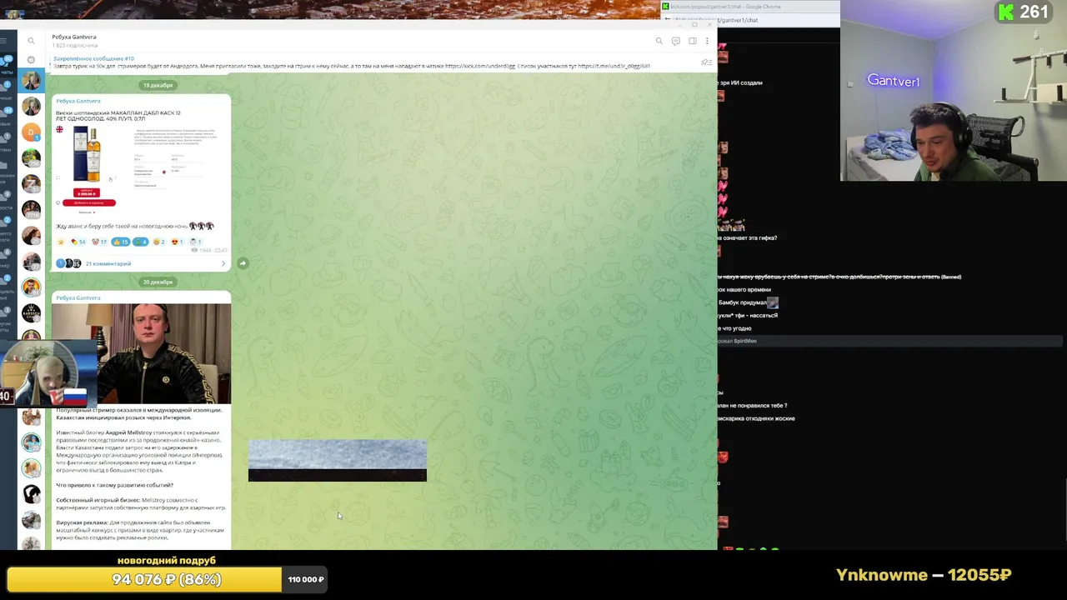Open the chat avatar with 756 unread
Screen dimensions: 1067x600
pyautogui.click(x=31, y=157)
